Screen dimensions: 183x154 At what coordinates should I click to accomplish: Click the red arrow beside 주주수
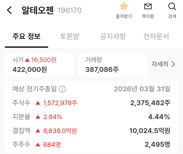pos(38,145)
